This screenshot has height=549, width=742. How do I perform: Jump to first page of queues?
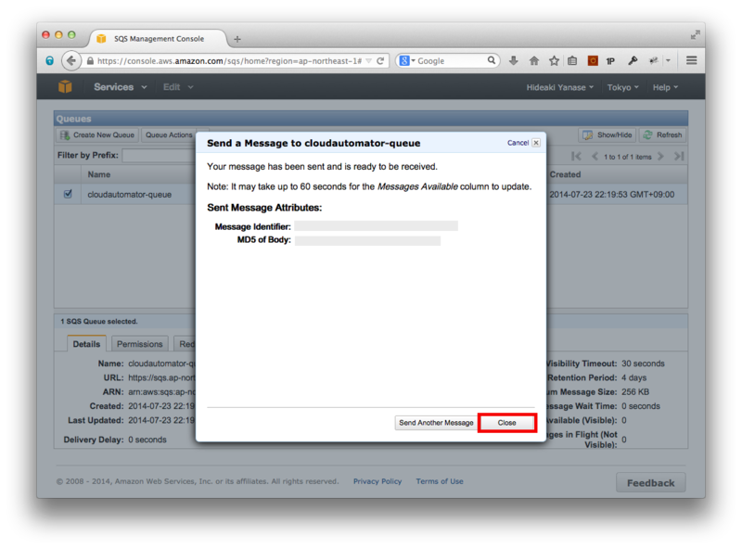pyautogui.click(x=576, y=156)
